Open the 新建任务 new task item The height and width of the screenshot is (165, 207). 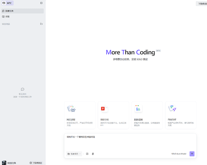pyautogui.click(x=22, y=11)
